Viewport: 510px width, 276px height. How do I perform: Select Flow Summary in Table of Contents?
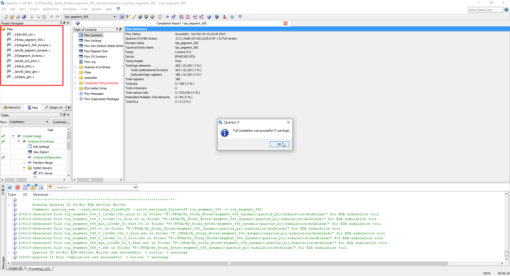point(93,35)
